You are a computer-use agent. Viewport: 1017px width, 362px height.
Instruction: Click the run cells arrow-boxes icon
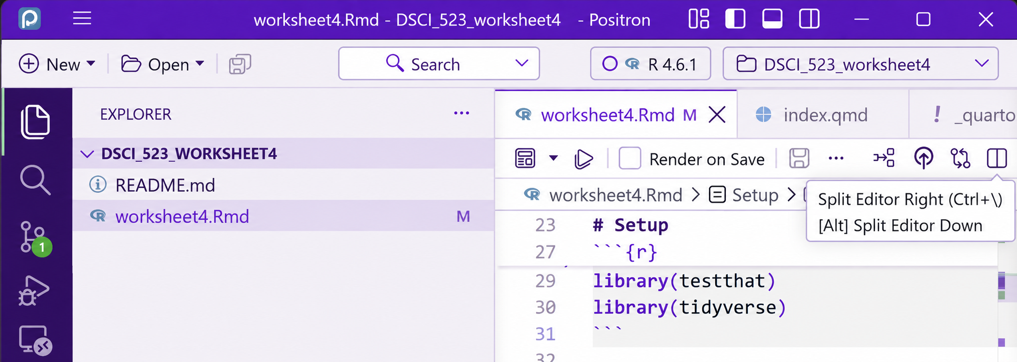point(884,158)
